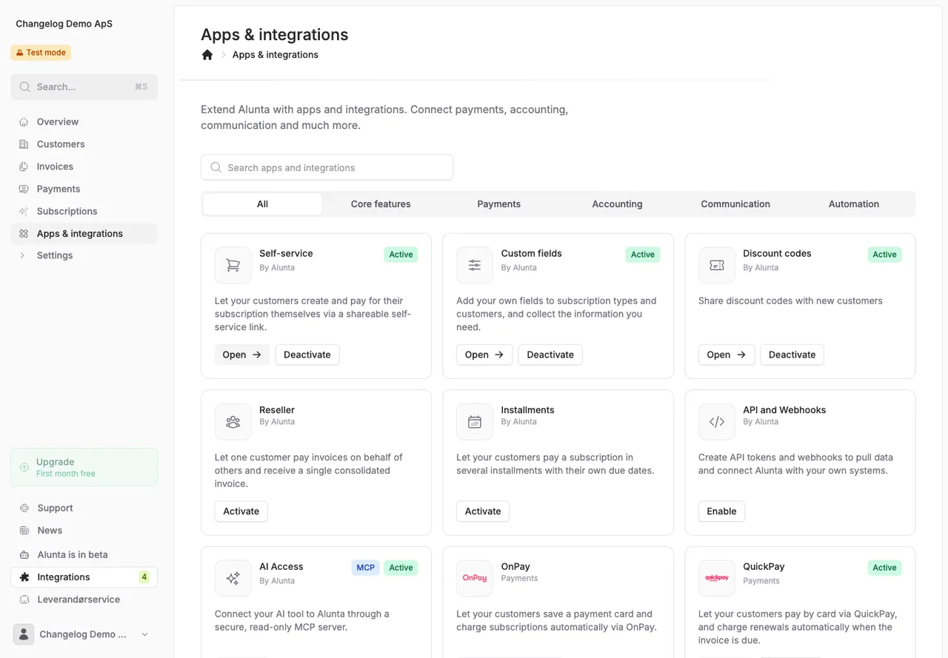Viewport: 948px width, 658px height.
Task: Click the Test mode badge
Action: (41, 53)
